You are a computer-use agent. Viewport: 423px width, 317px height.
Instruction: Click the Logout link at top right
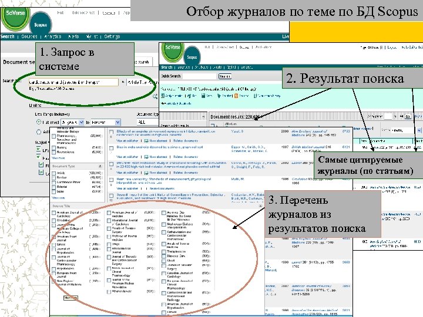coord(392,48)
